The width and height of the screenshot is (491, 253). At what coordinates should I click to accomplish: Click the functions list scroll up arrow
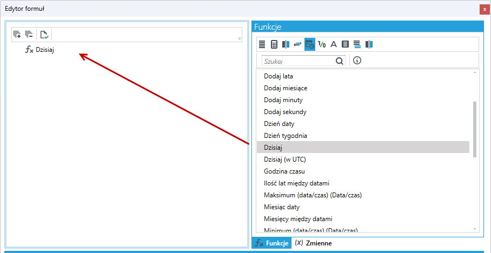click(x=474, y=72)
